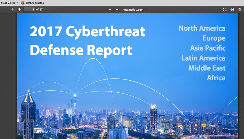Screen dimensions: 244x139
Task: Click the 'North America' region text
Action: (202, 28)
